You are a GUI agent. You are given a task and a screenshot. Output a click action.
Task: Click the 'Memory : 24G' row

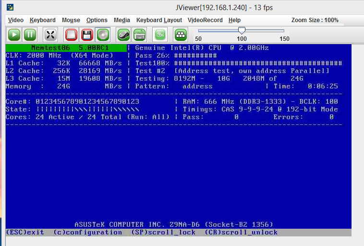point(63,86)
